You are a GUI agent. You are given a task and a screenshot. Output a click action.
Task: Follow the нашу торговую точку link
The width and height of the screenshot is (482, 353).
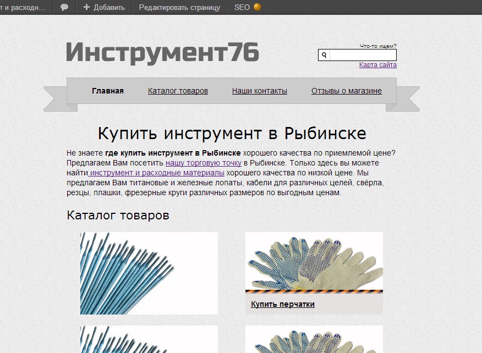pyautogui.click(x=204, y=163)
